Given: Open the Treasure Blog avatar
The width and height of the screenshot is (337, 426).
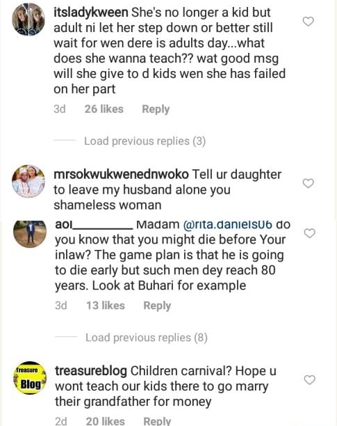Looking at the screenshot, I should coord(30,378).
